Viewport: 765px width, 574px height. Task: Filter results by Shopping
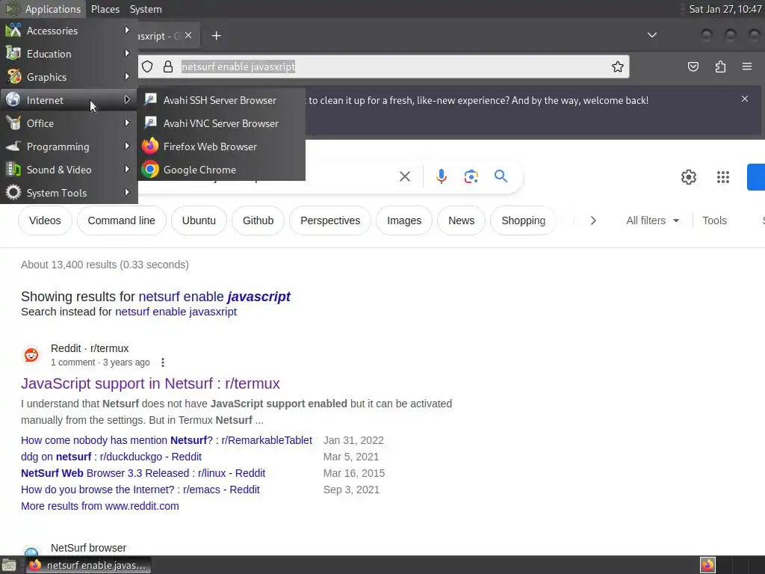(523, 220)
